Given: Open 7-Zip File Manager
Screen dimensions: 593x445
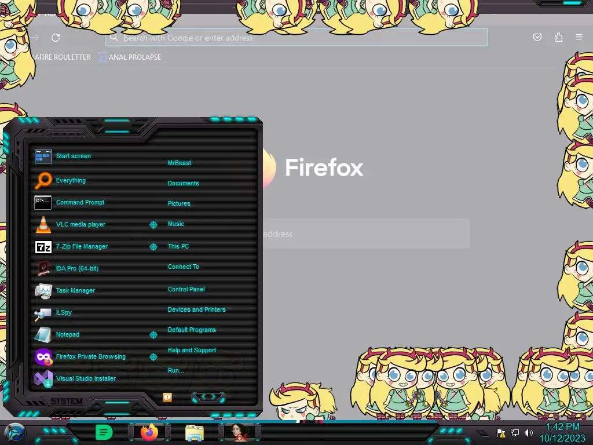Looking at the screenshot, I should pyautogui.click(x=82, y=246).
